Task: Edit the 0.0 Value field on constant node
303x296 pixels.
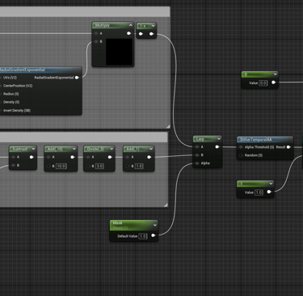Action: [263, 83]
